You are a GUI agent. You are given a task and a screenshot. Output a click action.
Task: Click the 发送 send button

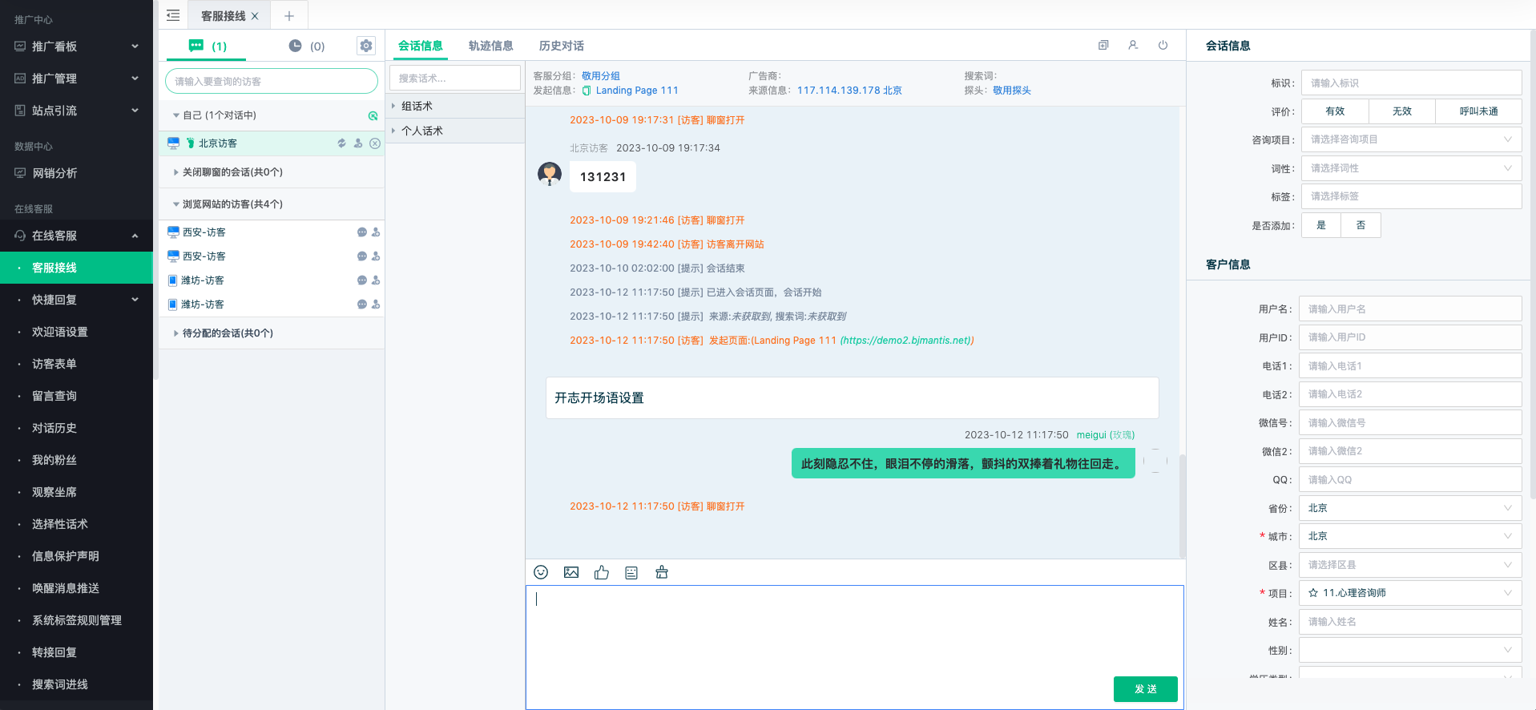(x=1145, y=689)
